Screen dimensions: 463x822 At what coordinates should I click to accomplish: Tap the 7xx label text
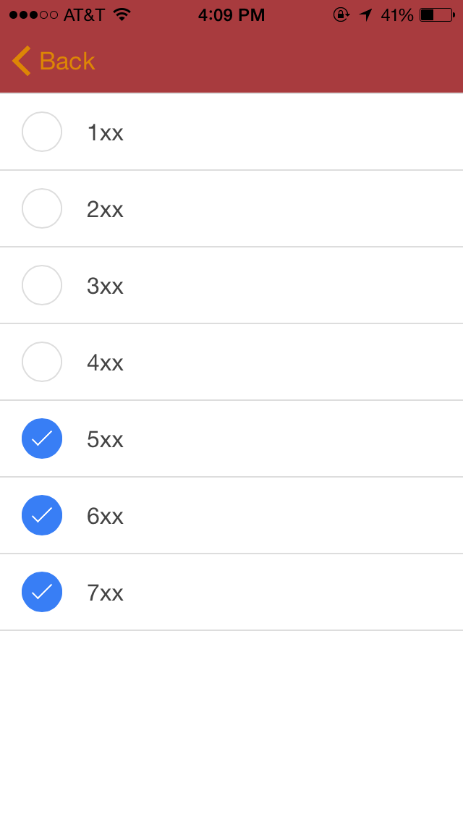(x=106, y=593)
